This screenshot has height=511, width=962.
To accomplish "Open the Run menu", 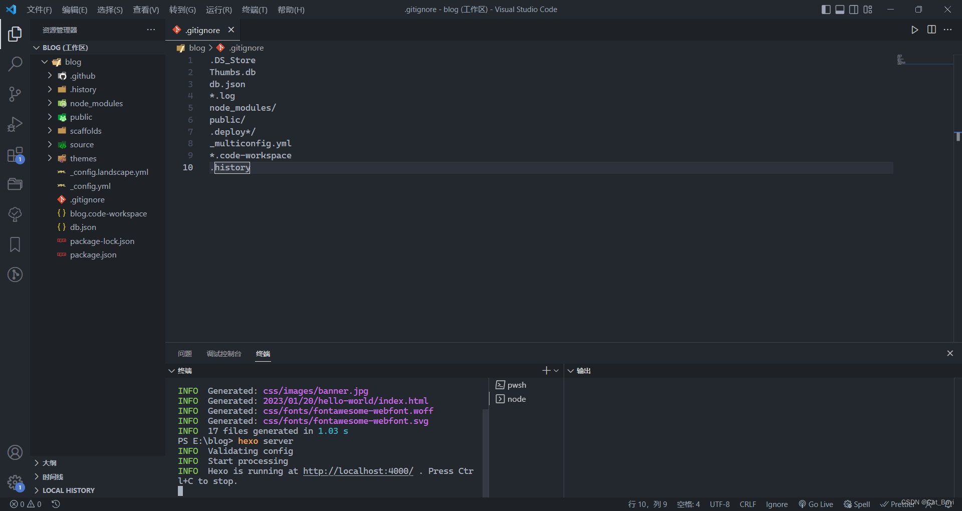I will point(219,10).
